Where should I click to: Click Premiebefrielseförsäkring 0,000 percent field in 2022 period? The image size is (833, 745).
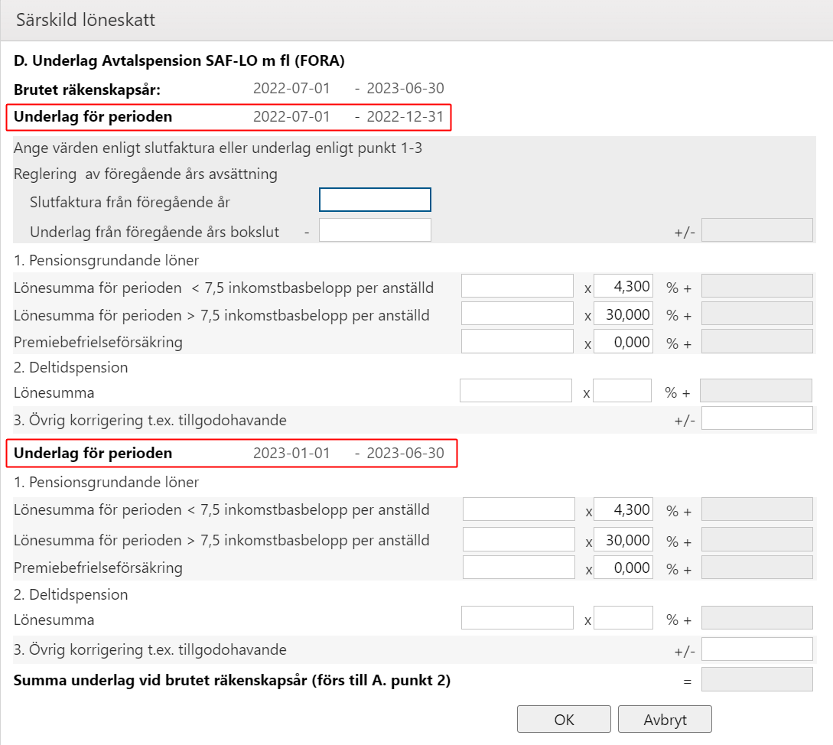coord(623,341)
